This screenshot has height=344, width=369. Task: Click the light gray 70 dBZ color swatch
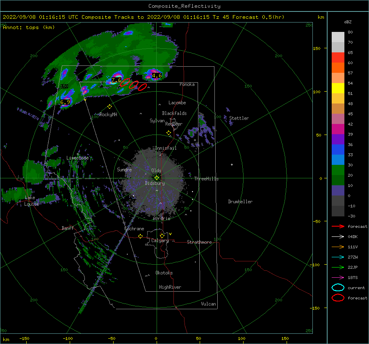pyautogui.click(x=338, y=37)
